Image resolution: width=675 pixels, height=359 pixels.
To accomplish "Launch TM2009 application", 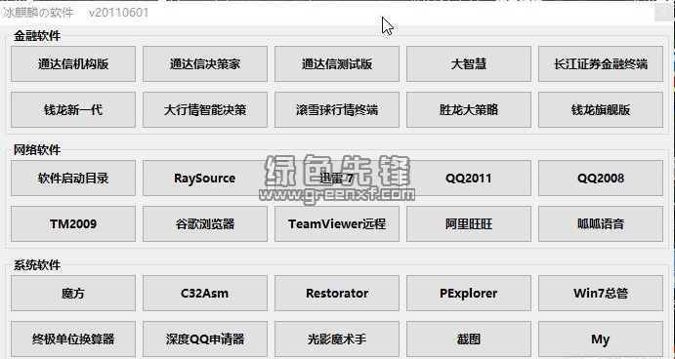I will pyautogui.click(x=73, y=223).
